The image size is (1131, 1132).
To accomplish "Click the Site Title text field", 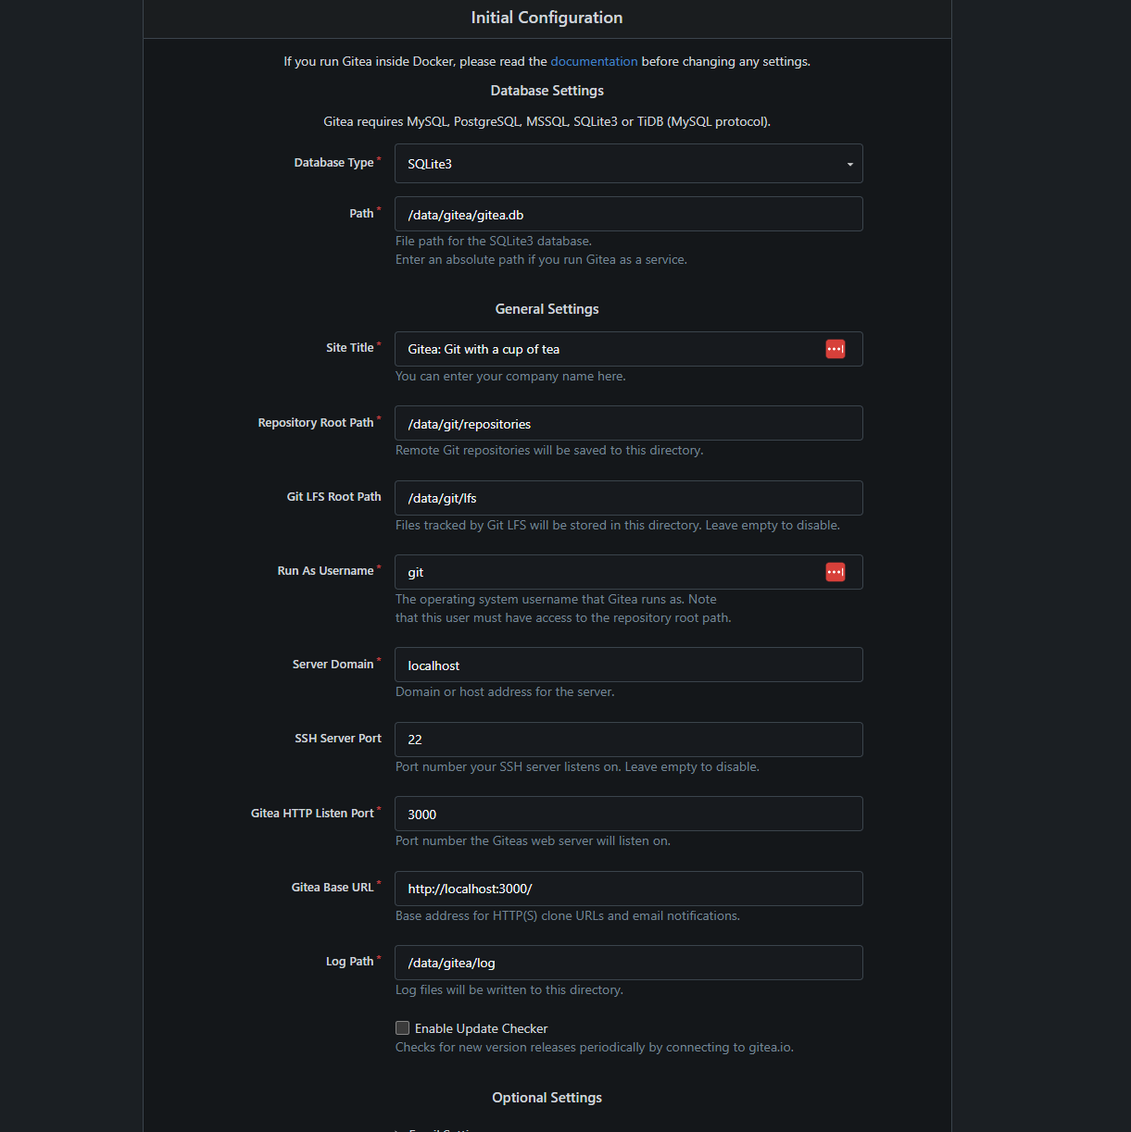I will pos(611,349).
